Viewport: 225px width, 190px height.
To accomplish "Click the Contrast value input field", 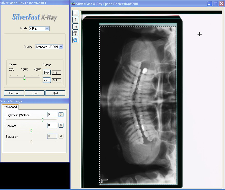I will tap(52, 125).
